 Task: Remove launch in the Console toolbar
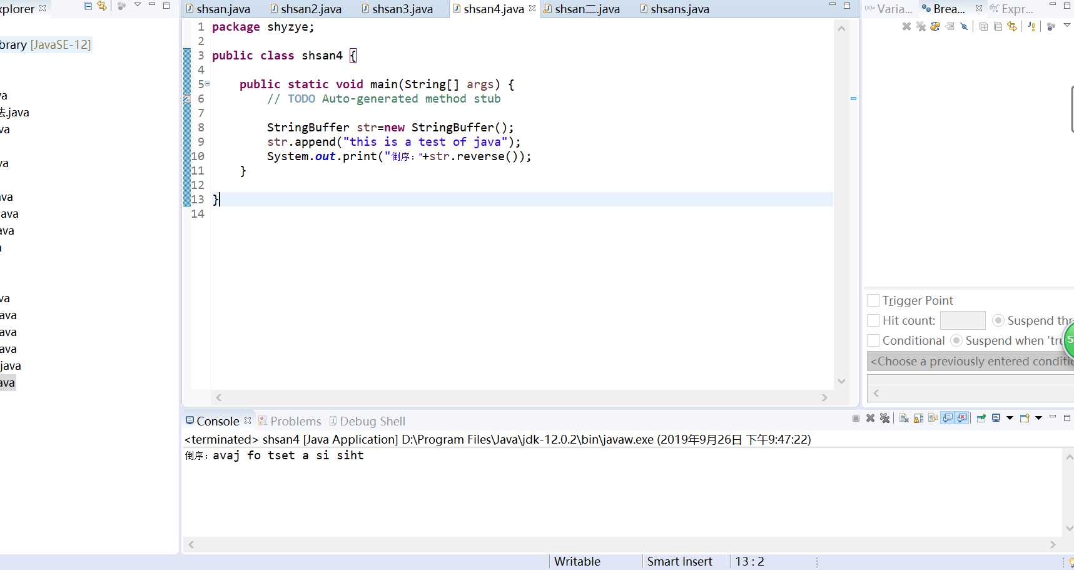coord(870,418)
